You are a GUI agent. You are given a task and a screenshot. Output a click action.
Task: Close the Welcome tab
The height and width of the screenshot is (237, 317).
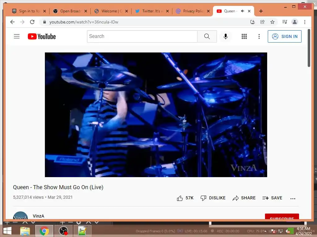(127, 11)
